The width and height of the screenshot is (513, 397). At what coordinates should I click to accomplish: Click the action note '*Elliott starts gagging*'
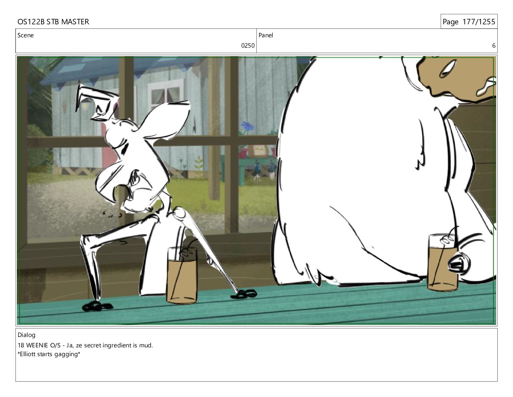point(49,354)
